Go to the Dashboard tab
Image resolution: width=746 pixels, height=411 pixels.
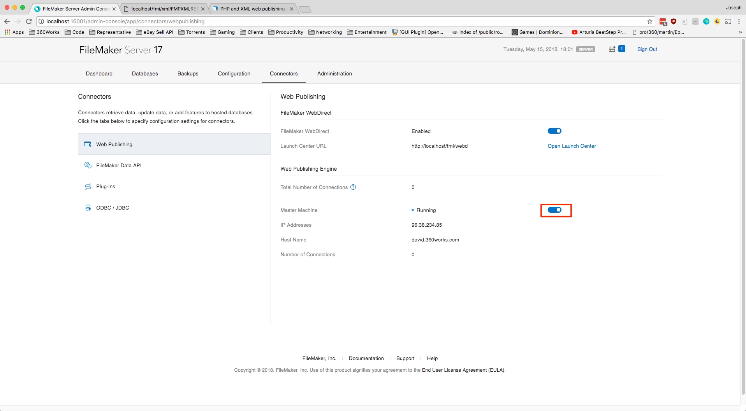coord(99,73)
